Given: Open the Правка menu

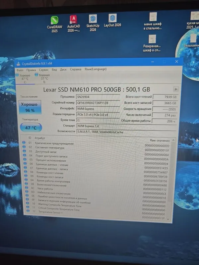Looking at the screenshot, I should coord(31,70).
